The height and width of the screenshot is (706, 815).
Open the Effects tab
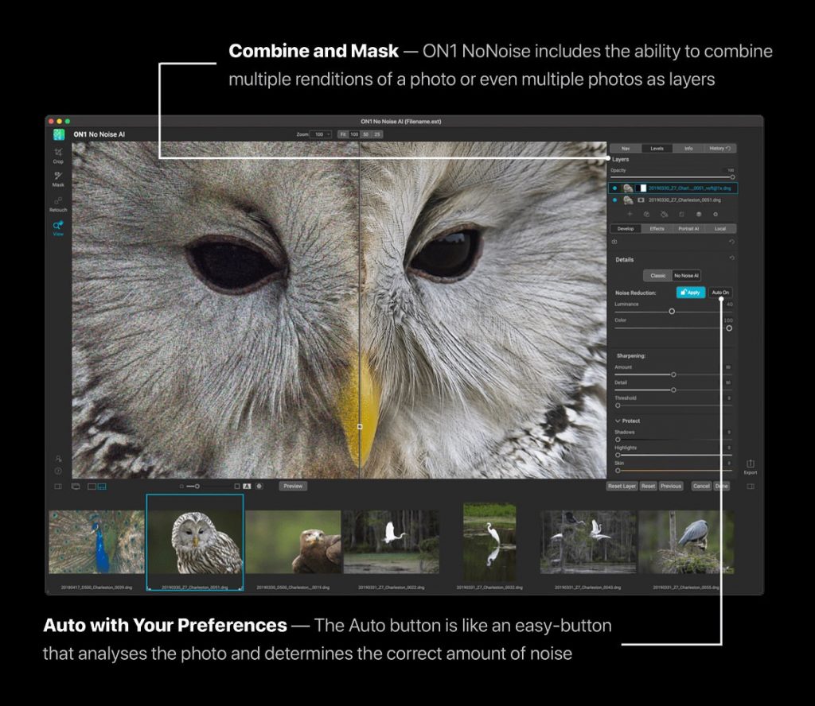[657, 229]
